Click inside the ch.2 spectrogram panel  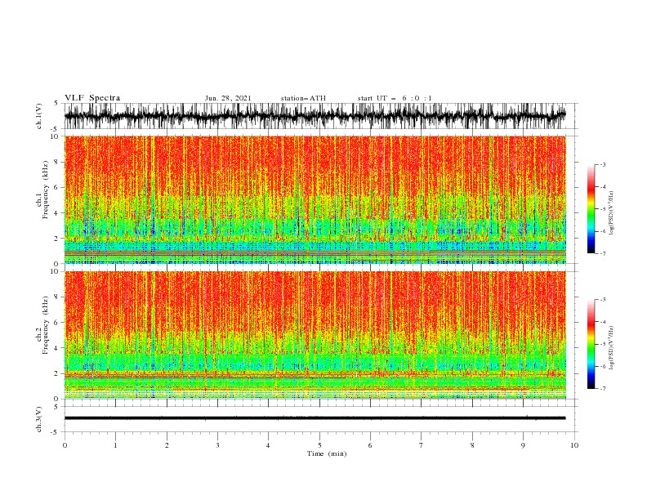click(x=315, y=335)
